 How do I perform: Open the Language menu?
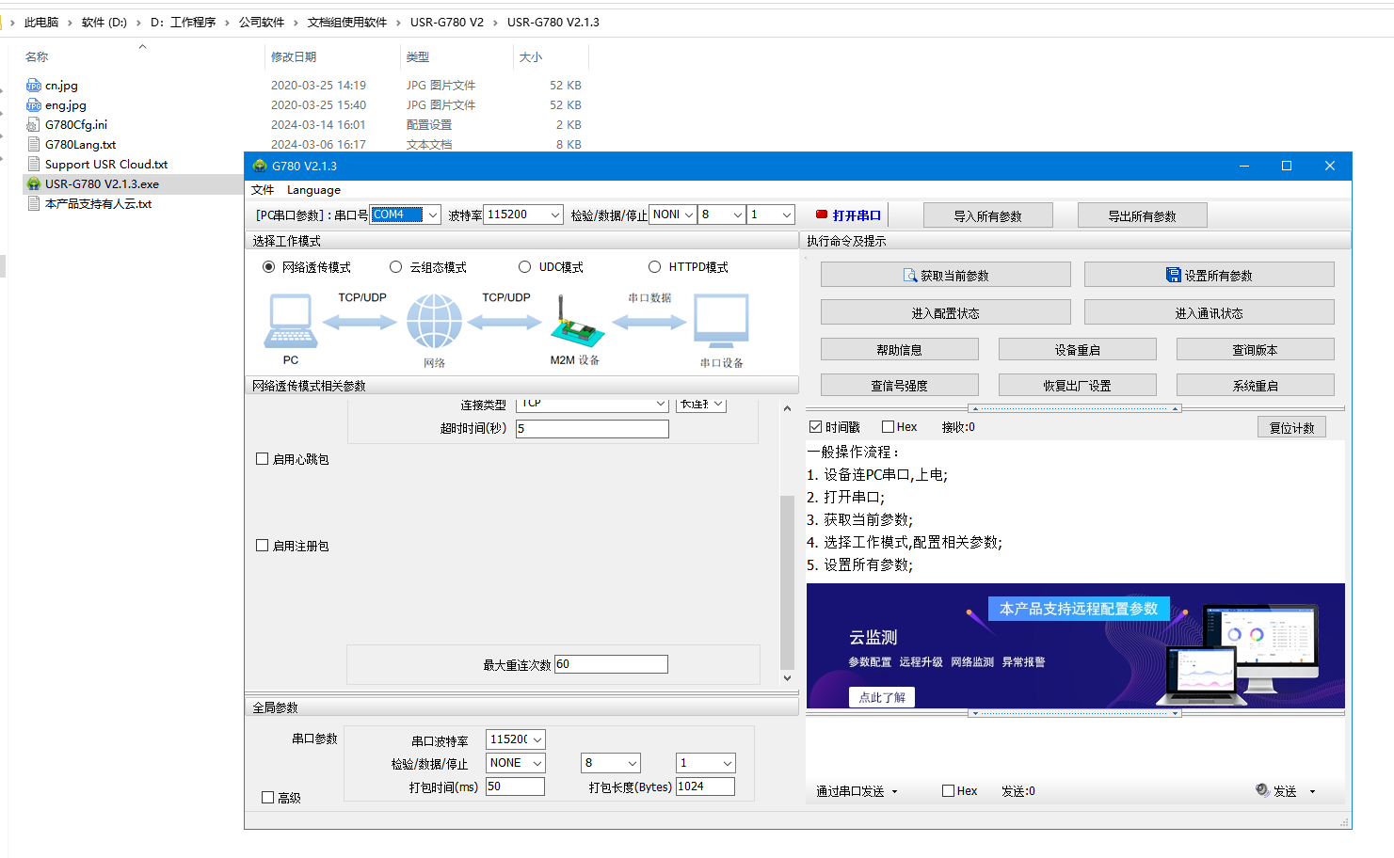[313, 190]
